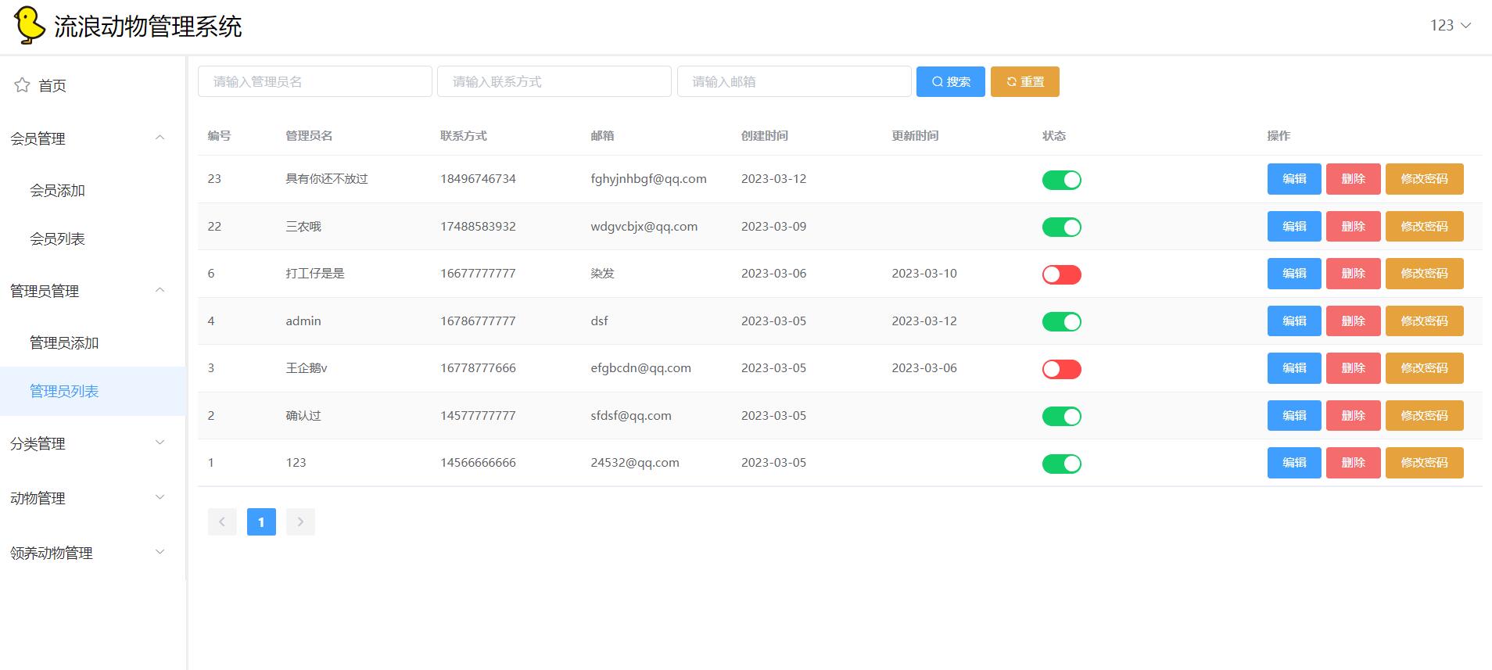This screenshot has width=1492, height=670.
Task: Click the 重置 button
Action: pyautogui.click(x=1024, y=82)
